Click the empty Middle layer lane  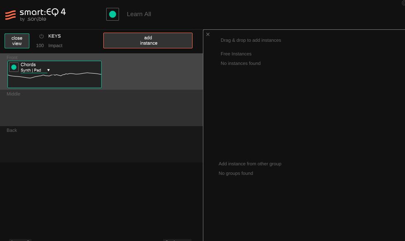point(101,110)
